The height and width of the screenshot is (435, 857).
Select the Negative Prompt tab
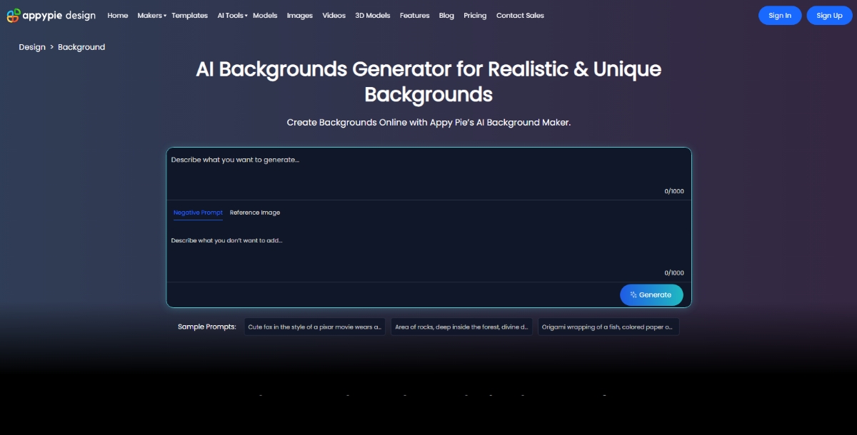198,213
